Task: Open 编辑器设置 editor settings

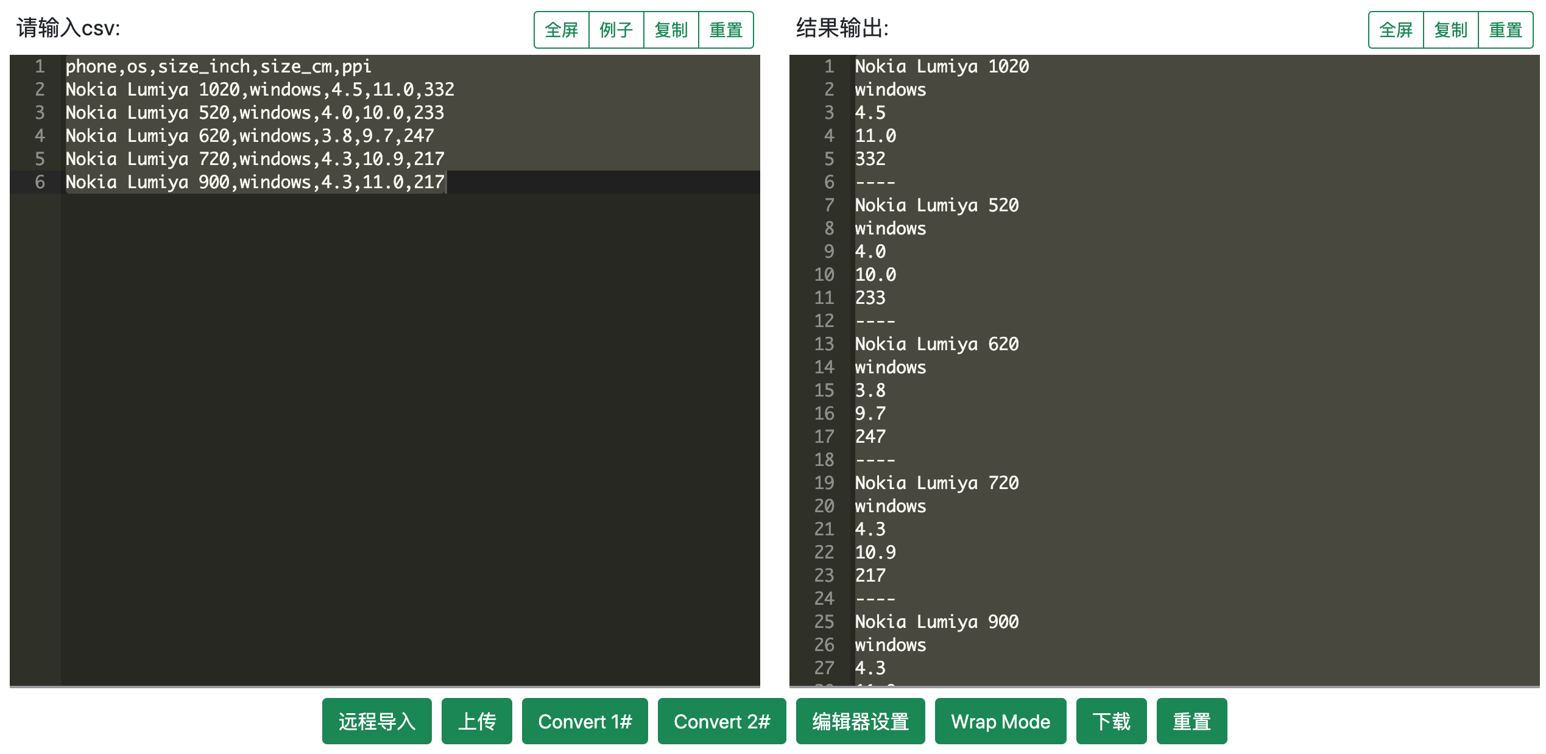Action: [860, 721]
